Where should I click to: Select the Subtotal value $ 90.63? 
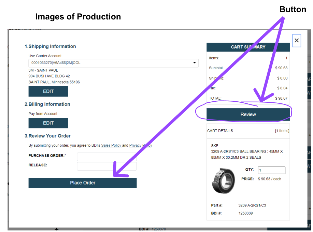point(281,68)
